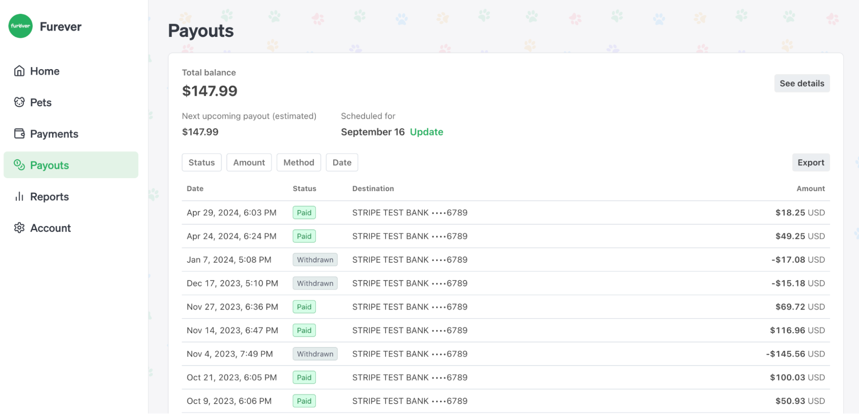Click the Furever logo icon
The height and width of the screenshot is (414, 859).
point(21,26)
